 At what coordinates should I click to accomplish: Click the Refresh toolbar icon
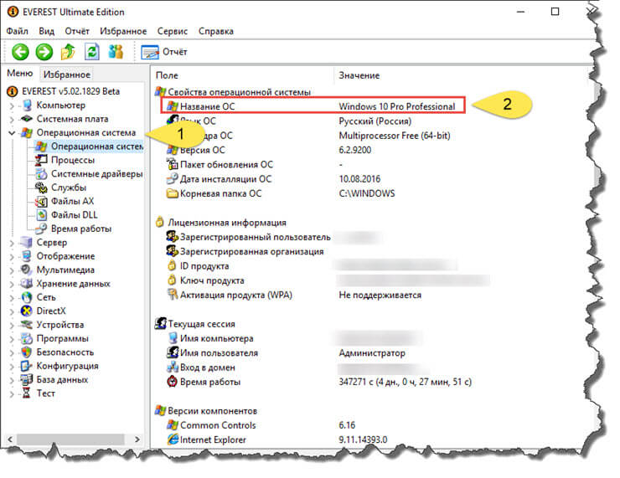[92, 52]
